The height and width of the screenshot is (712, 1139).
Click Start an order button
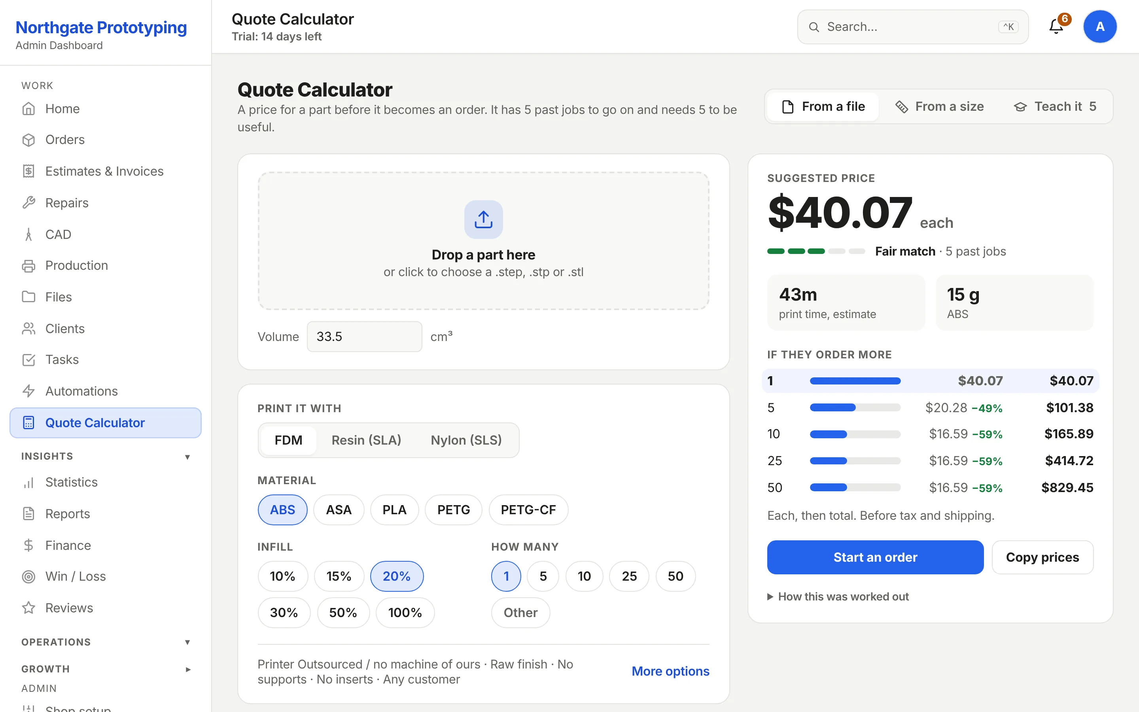pos(875,558)
